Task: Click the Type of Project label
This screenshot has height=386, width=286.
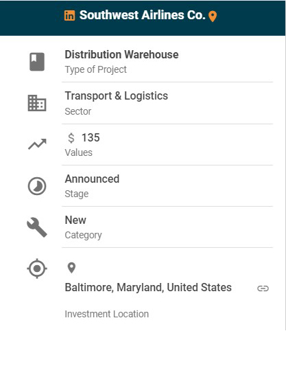Action: (95, 69)
